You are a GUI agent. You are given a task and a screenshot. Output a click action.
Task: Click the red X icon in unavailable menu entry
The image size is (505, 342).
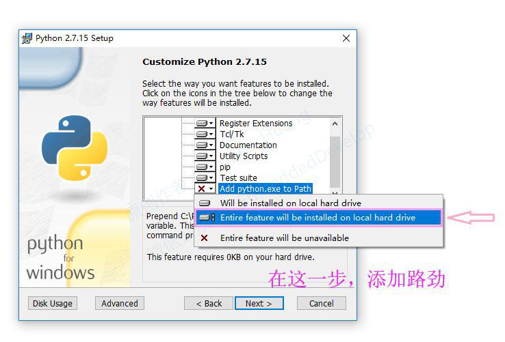(204, 238)
